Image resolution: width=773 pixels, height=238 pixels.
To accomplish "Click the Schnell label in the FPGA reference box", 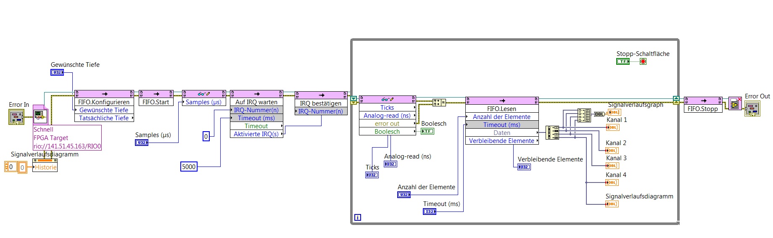I will coord(43,130).
